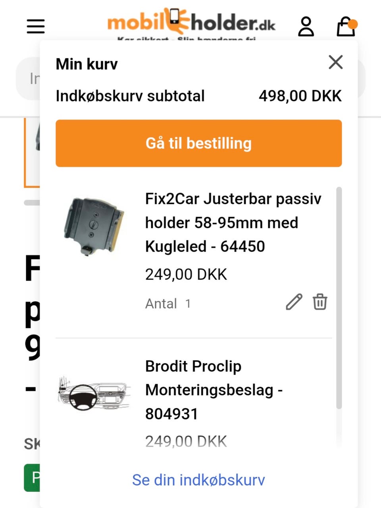Click the Antal 1 quantity label
The image size is (381, 508).
pos(168,303)
